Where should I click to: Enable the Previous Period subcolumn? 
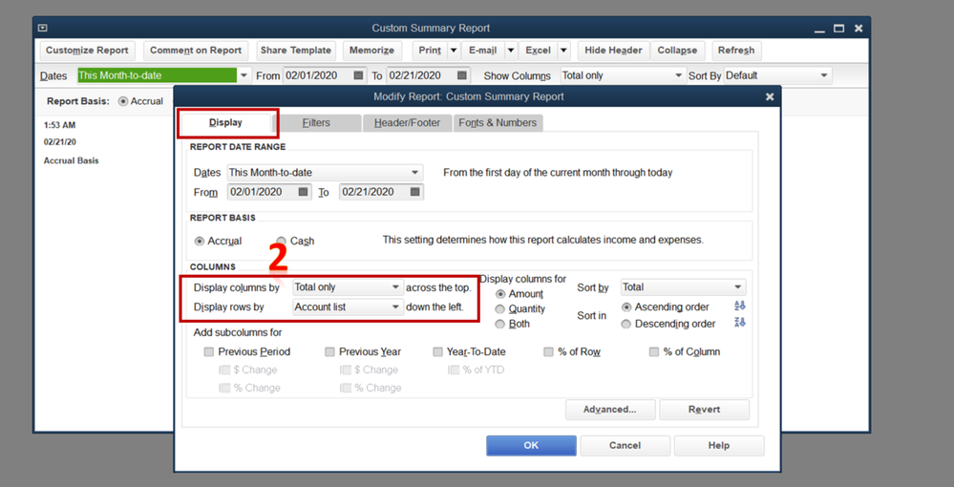click(209, 351)
